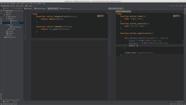The width and height of the screenshot is (186, 105).
Task: Click the Search Everywhere magnifier icon
Action: coord(185,6)
